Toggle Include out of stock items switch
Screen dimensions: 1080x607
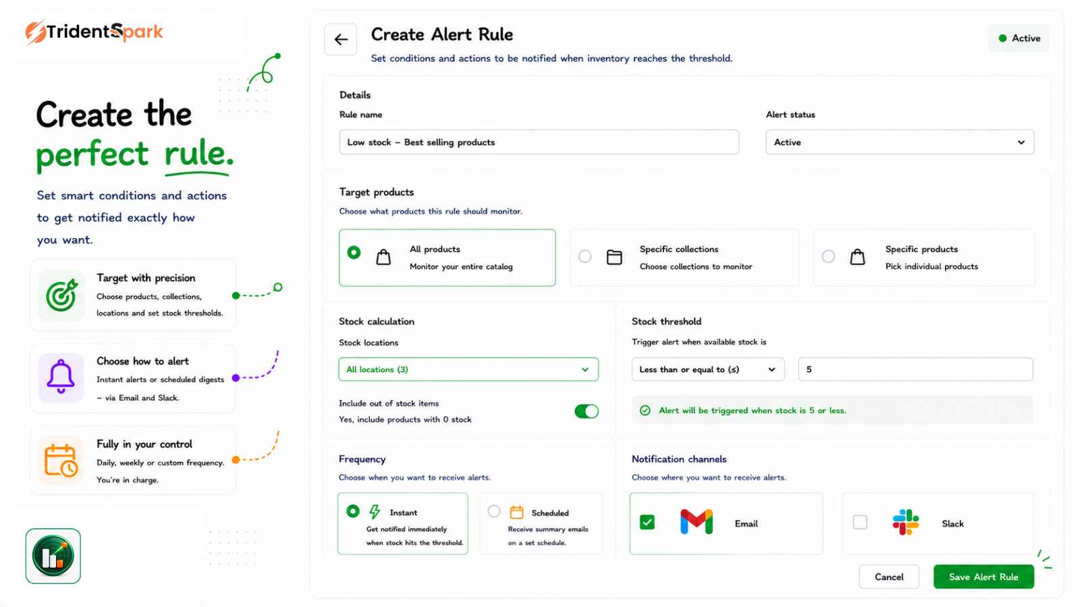(587, 411)
